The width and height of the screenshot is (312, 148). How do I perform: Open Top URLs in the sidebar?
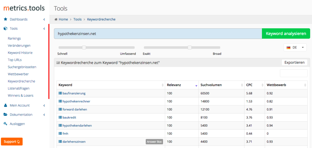(x=15, y=60)
